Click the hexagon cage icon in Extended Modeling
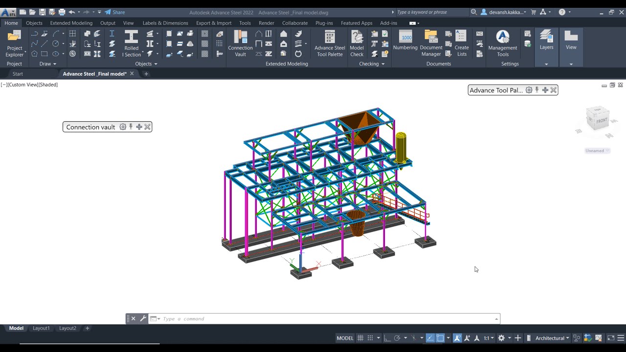Viewport: 626px width, 352px height. point(298,54)
